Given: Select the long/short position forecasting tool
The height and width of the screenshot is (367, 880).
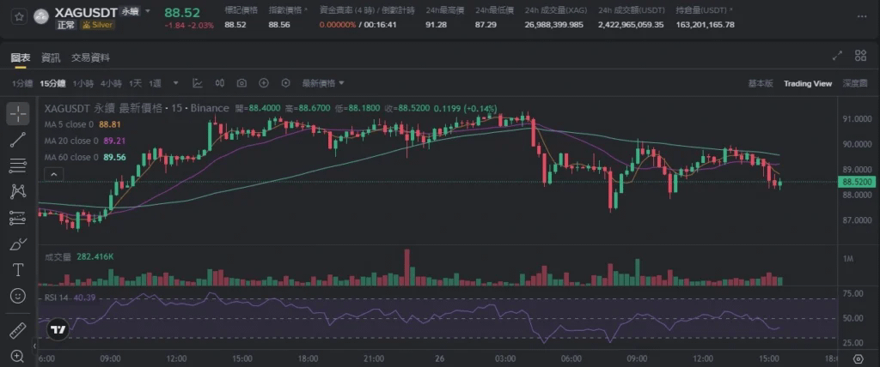Looking at the screenshot, I should (x=18, y=218).
